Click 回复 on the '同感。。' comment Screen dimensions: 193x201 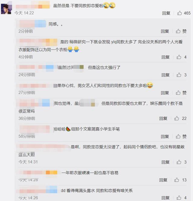165,31
